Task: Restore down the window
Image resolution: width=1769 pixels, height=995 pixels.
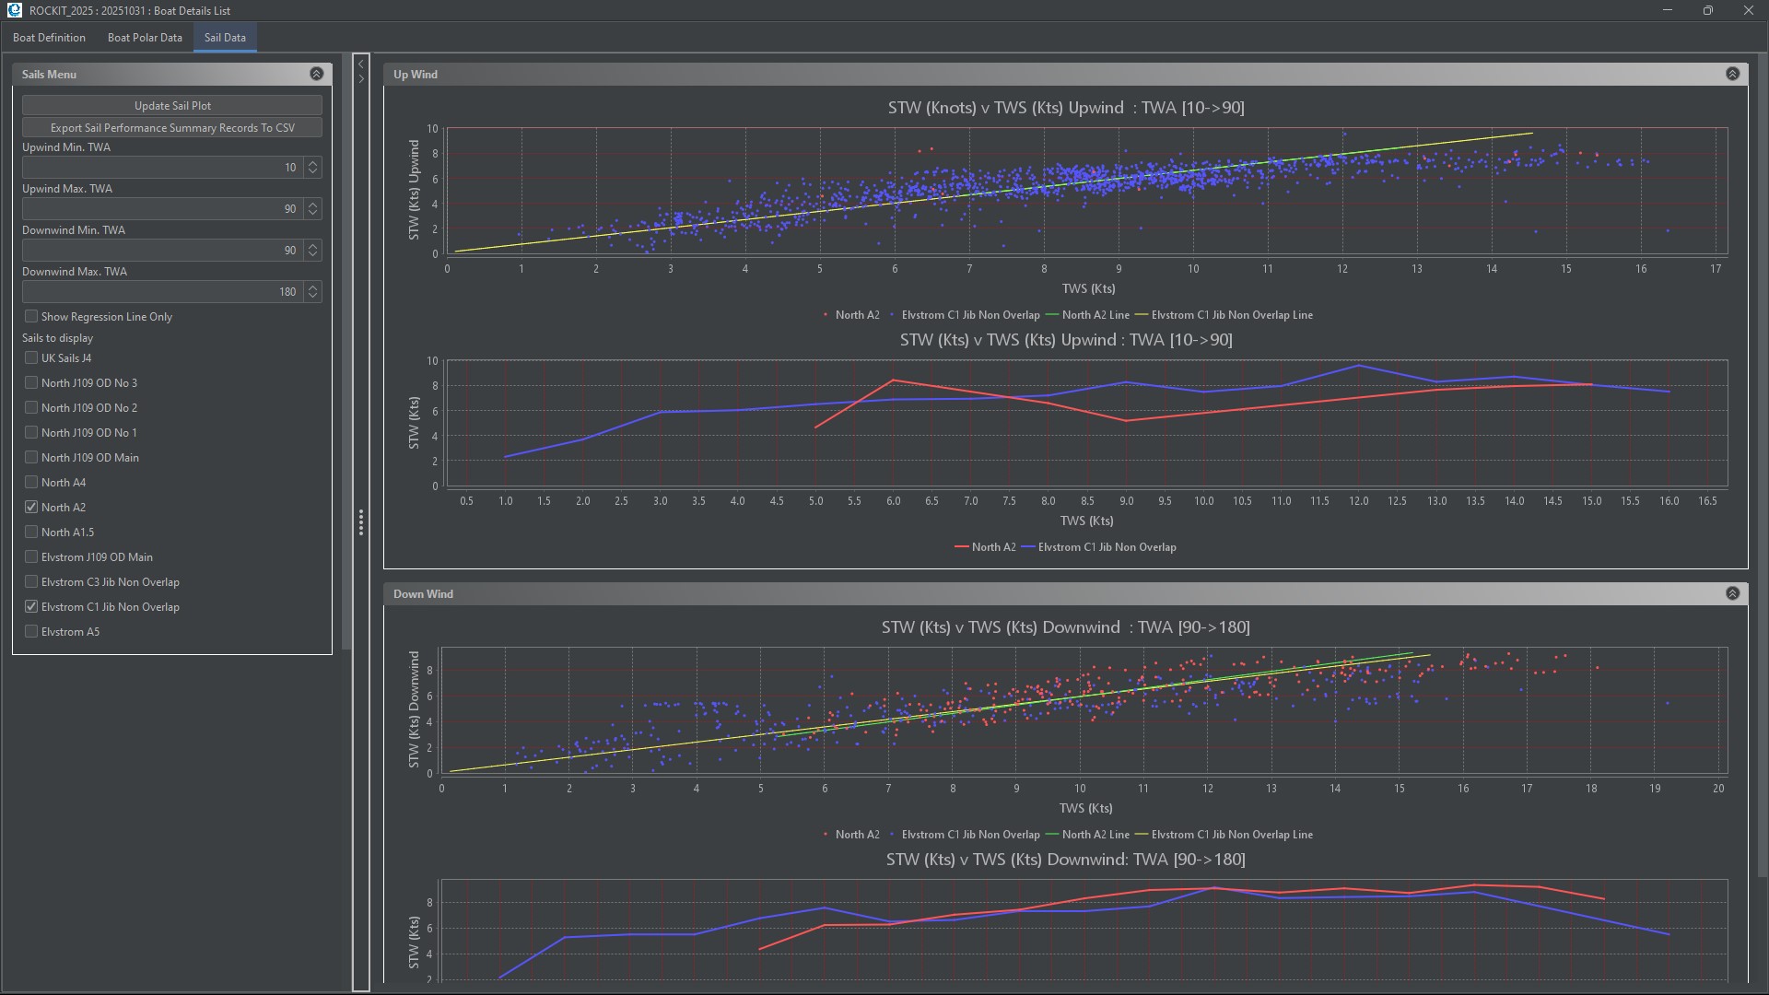Action: point(1707,10)
